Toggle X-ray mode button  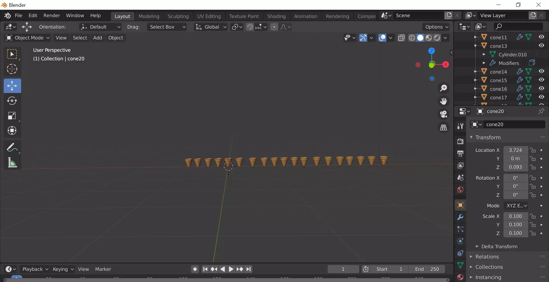(401, 38)
